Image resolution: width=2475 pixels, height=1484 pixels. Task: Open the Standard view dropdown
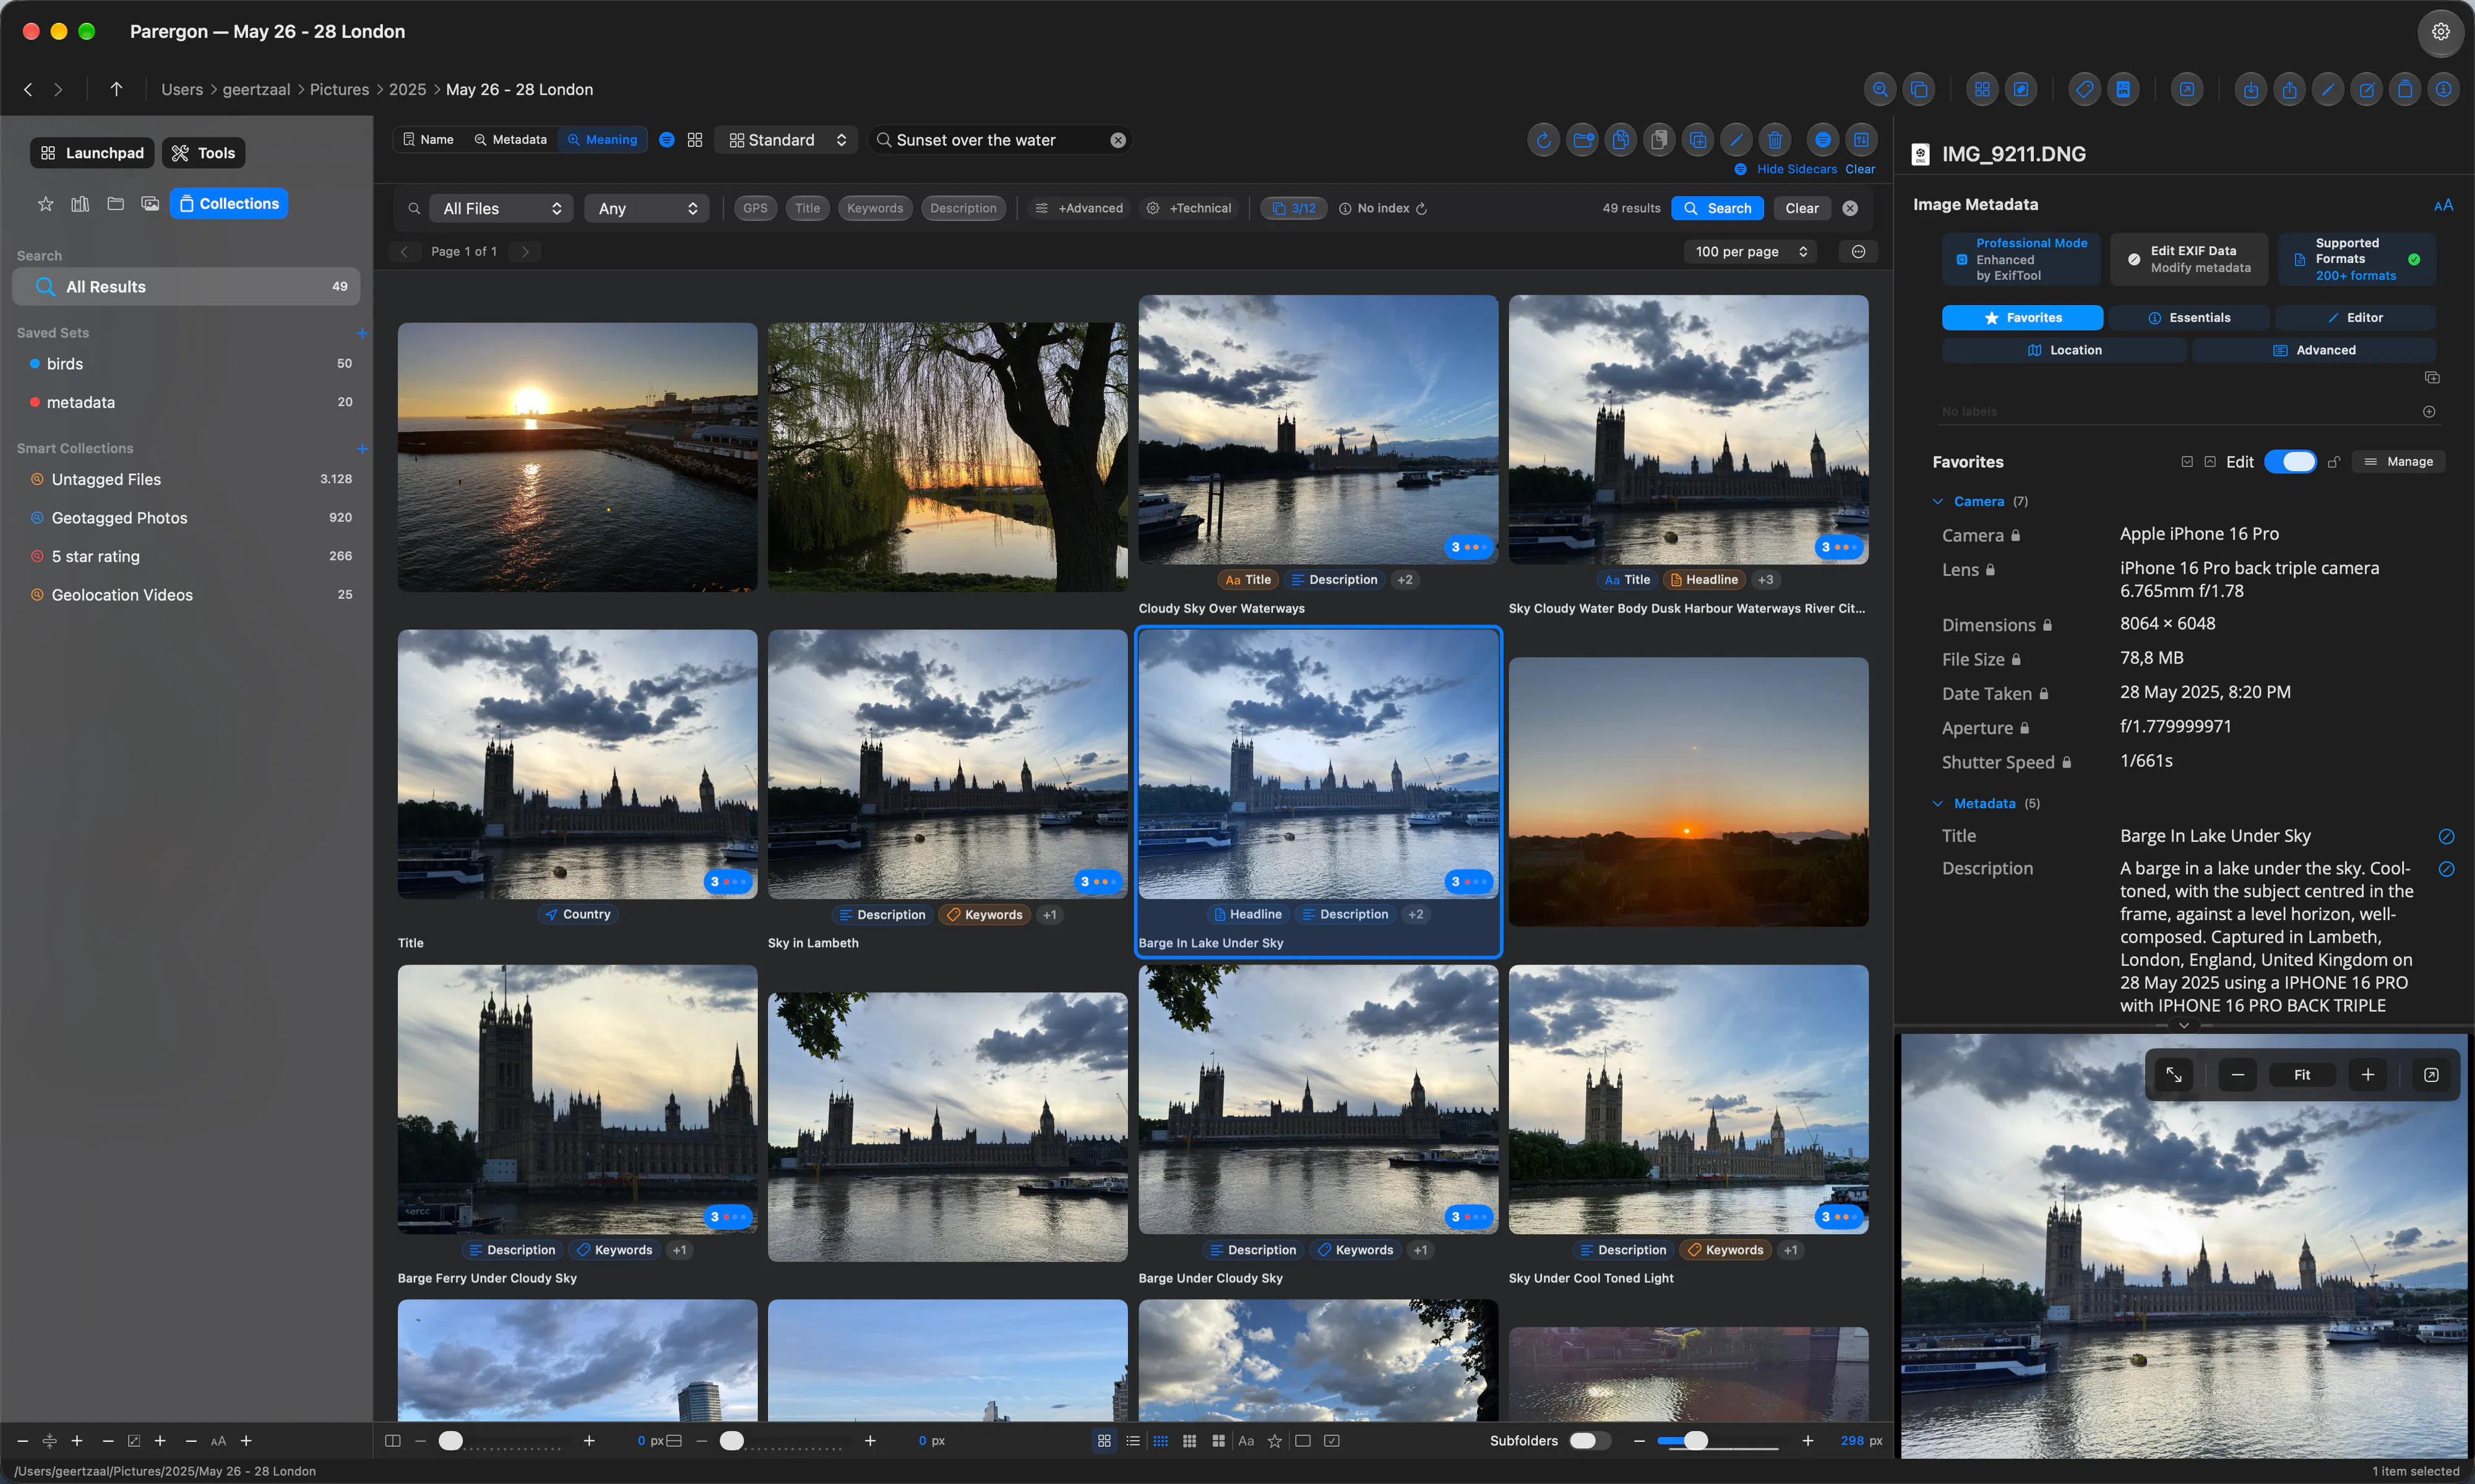[788, 140]
